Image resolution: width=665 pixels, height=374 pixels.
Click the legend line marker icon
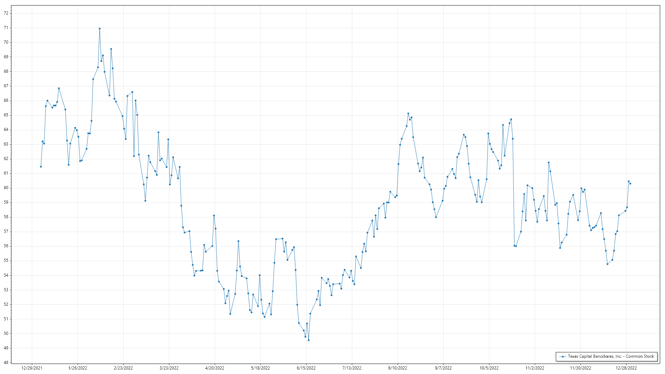coord(563,357)
